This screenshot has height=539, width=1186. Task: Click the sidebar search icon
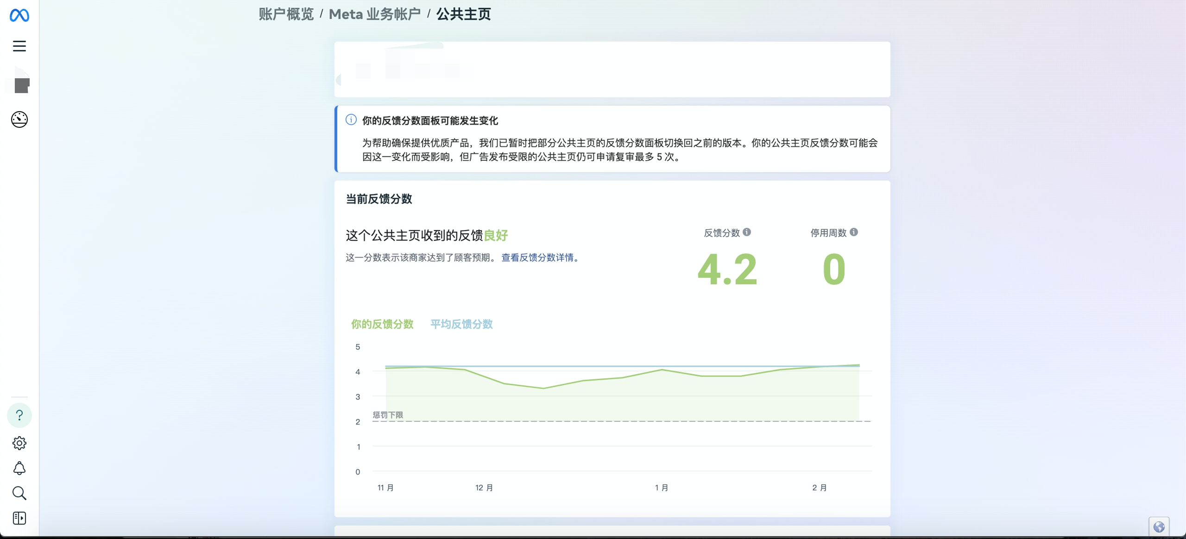click(x=19, y=493)
